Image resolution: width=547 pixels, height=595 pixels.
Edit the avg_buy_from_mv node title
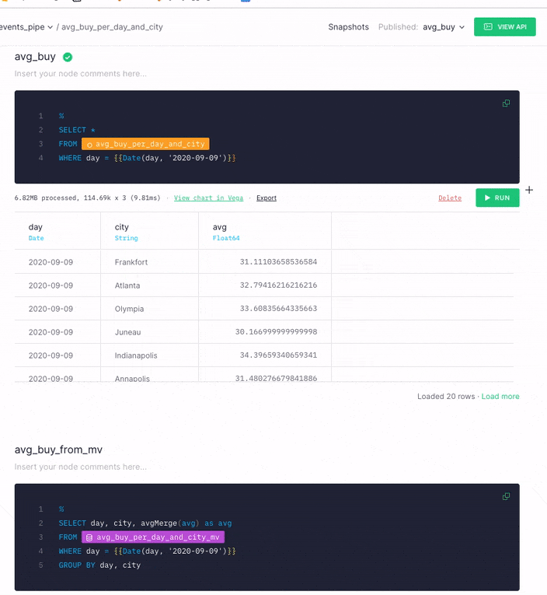coord(58,450)
